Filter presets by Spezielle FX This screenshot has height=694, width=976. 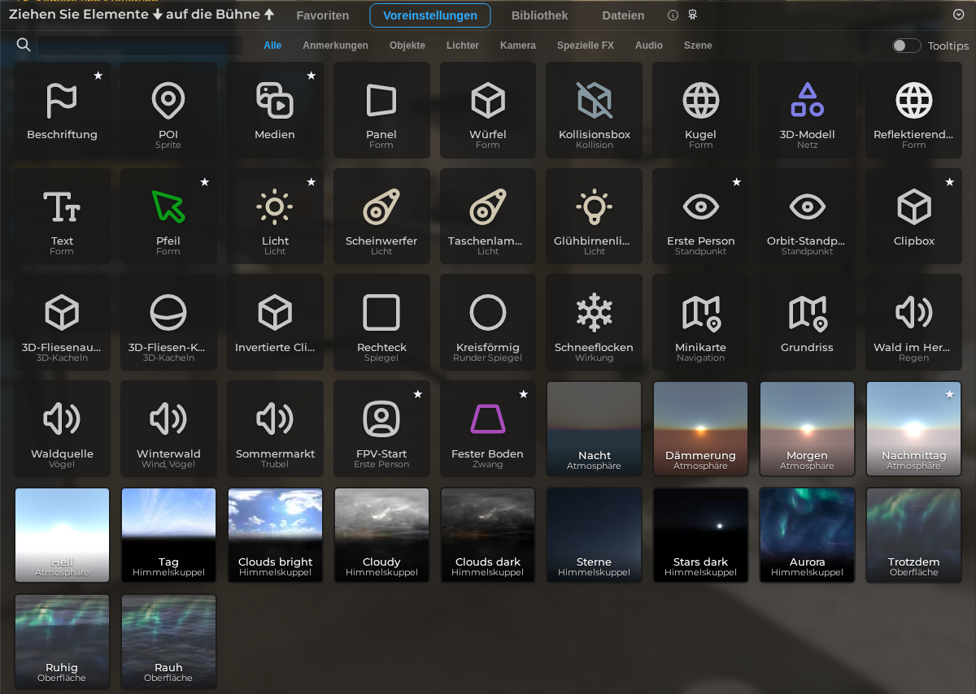[586, 46]
